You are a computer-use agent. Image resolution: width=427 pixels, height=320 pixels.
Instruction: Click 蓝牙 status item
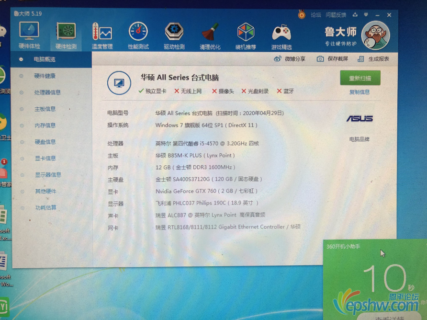click(x=285, y=91)
